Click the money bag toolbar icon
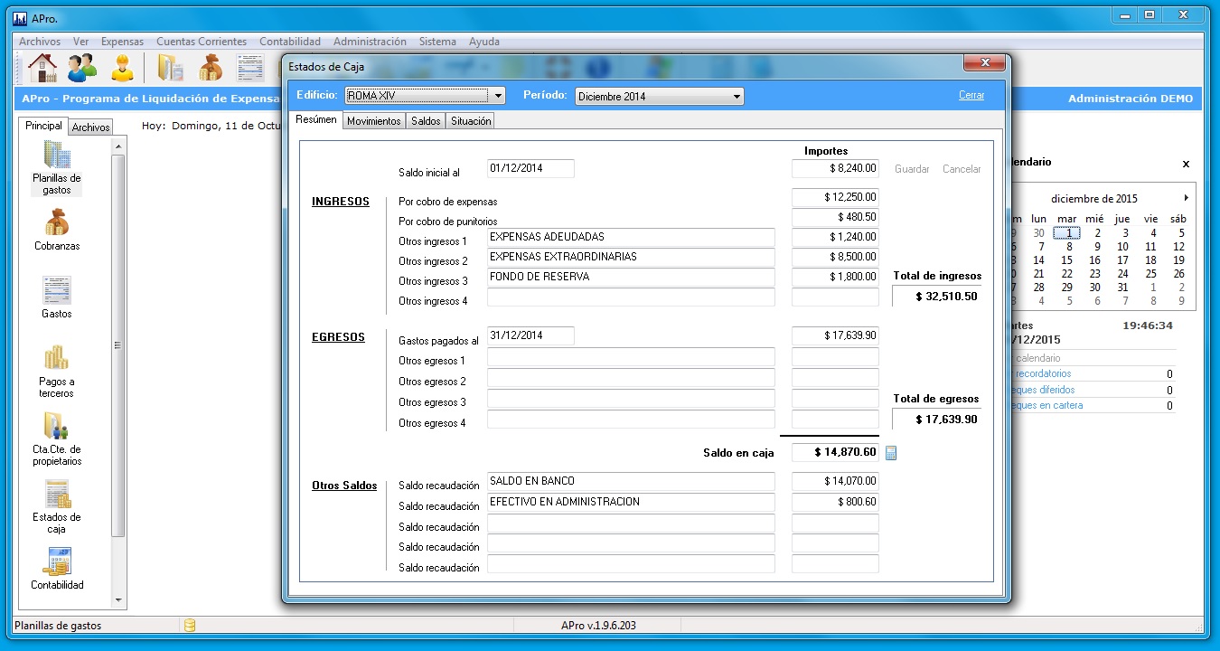 210,68
